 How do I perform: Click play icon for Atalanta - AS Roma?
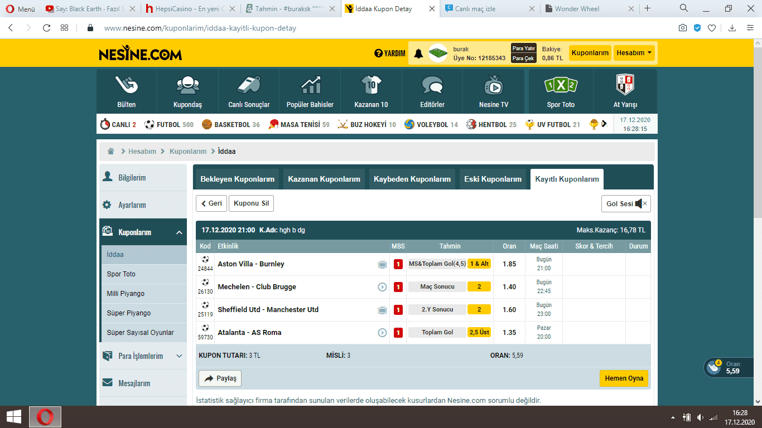click(x=382, y=333)
